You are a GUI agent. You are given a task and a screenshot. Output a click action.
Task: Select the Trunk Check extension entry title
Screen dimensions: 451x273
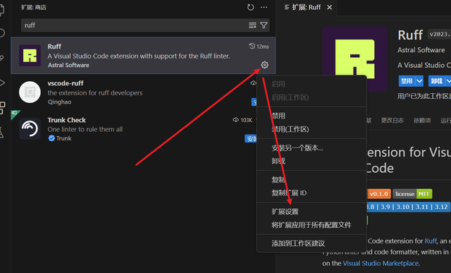66,120
